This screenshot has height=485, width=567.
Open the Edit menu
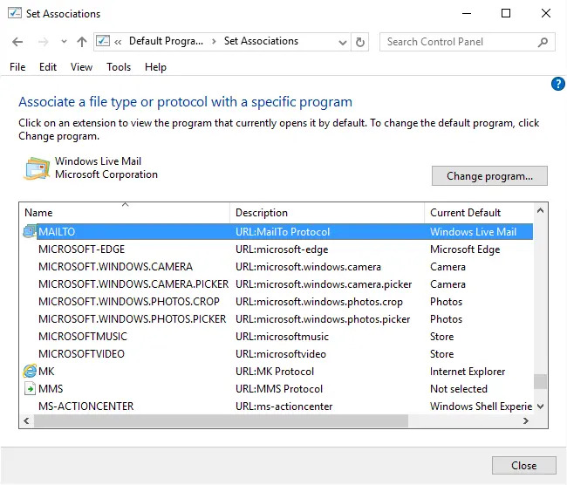coord(48,67)
